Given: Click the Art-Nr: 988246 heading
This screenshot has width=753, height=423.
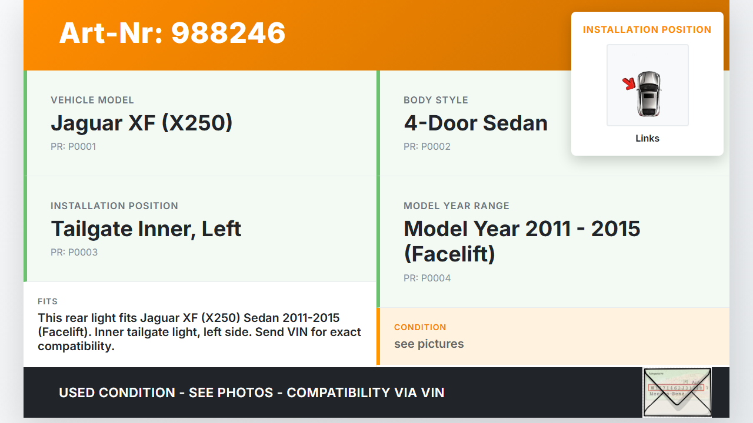Looking at the screenshot, I should coord(172,33).
